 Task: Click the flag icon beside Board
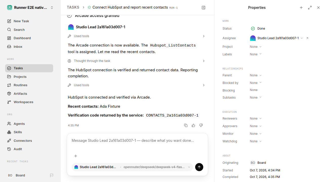52,175
